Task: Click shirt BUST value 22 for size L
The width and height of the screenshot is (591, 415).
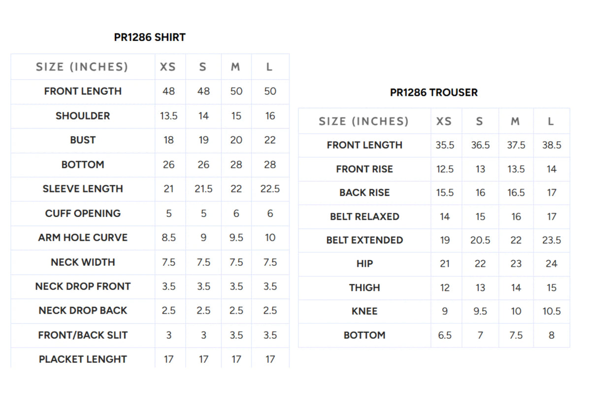Action: pos(270,140)
